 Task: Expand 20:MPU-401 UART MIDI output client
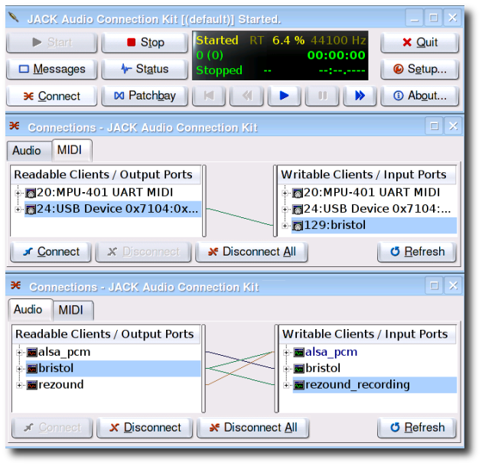[x=18, y=193]
